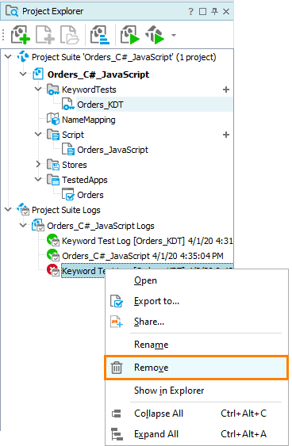Click the Orders tested app icon
The width and height of the screenshot is (292, 446).
[x=68, y=195]
